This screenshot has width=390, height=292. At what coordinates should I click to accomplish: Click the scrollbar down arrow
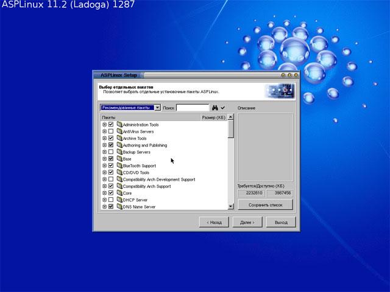click(231, 206)
